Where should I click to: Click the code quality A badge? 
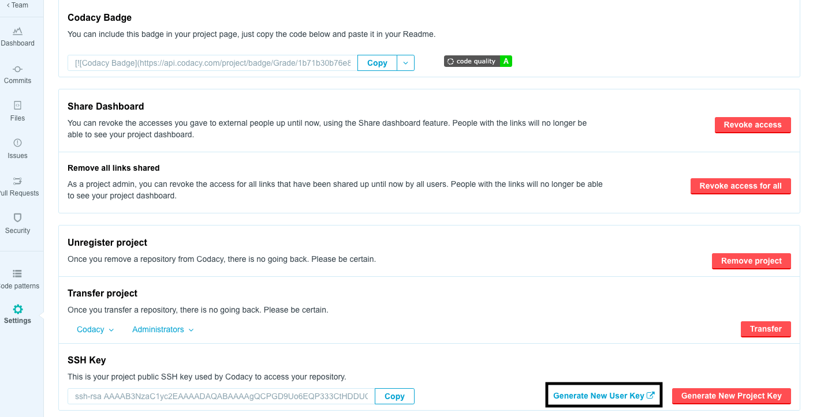[x=478, y=61]
